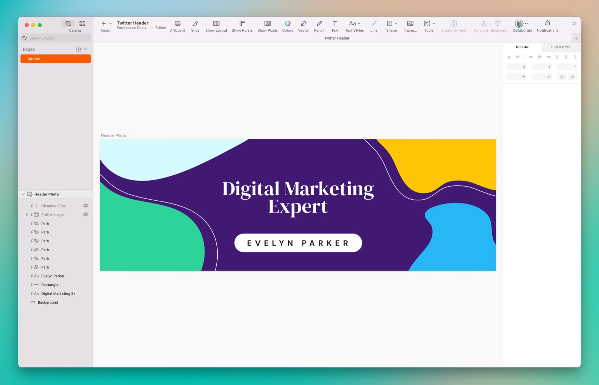Toggle Show Pixels in the toolbar

pyautogui.click(x=267, y=26)
